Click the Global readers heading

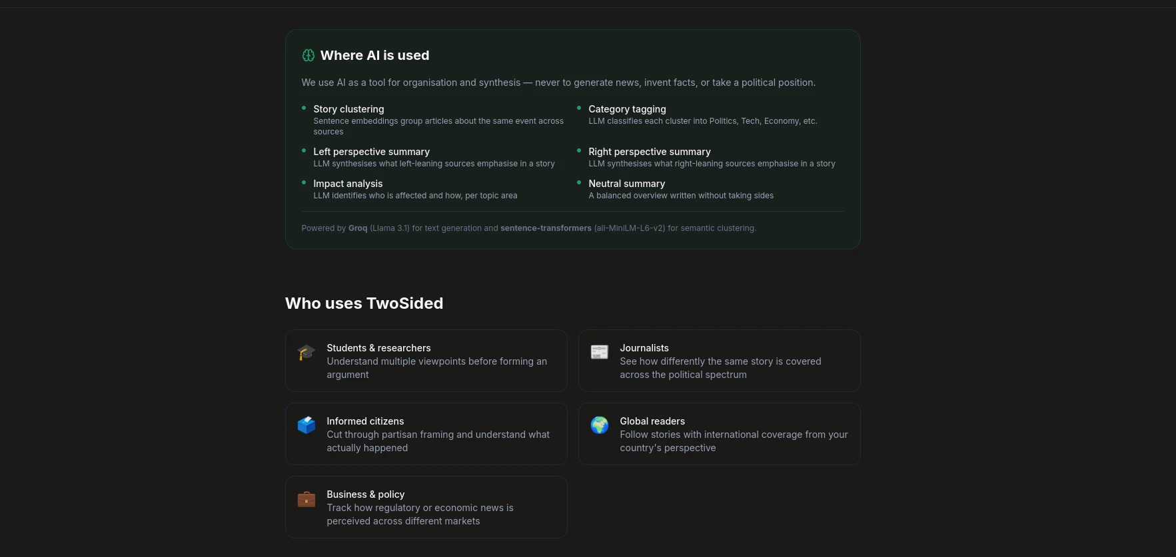click(652, 421)
